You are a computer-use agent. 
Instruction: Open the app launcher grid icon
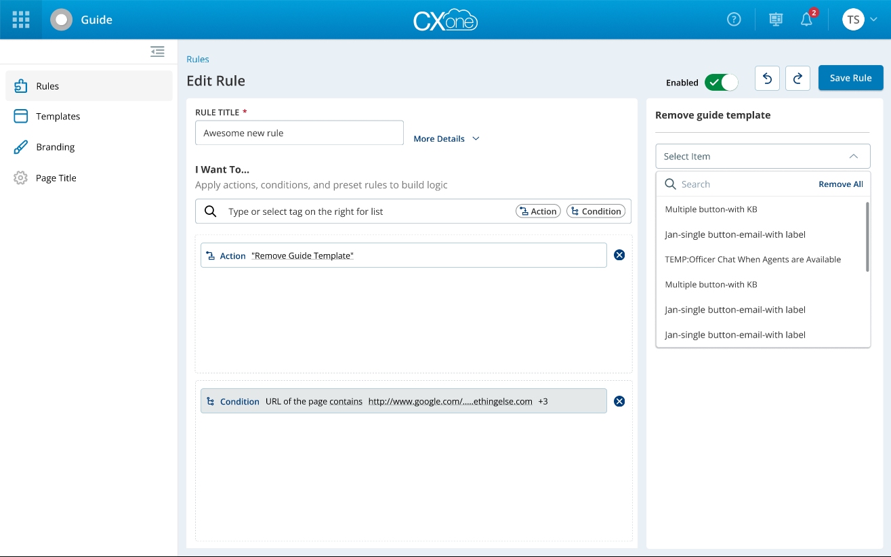tap(21, 20)
